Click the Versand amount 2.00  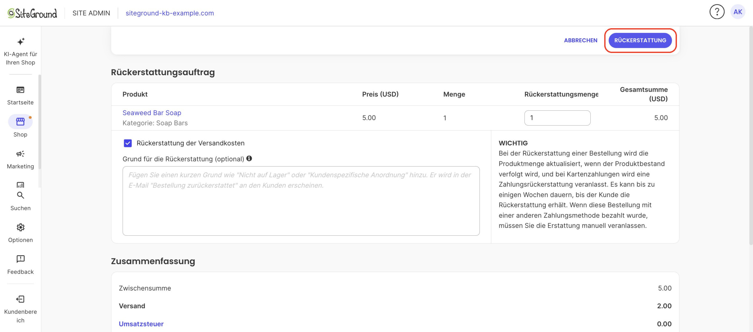[x=664, y=306]
